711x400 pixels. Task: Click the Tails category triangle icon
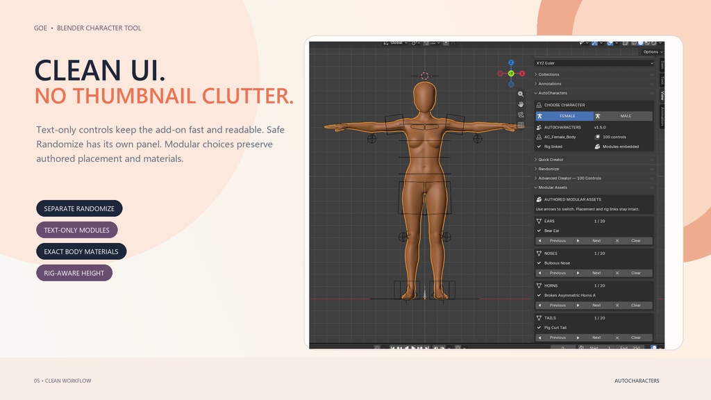click(539, 318)
